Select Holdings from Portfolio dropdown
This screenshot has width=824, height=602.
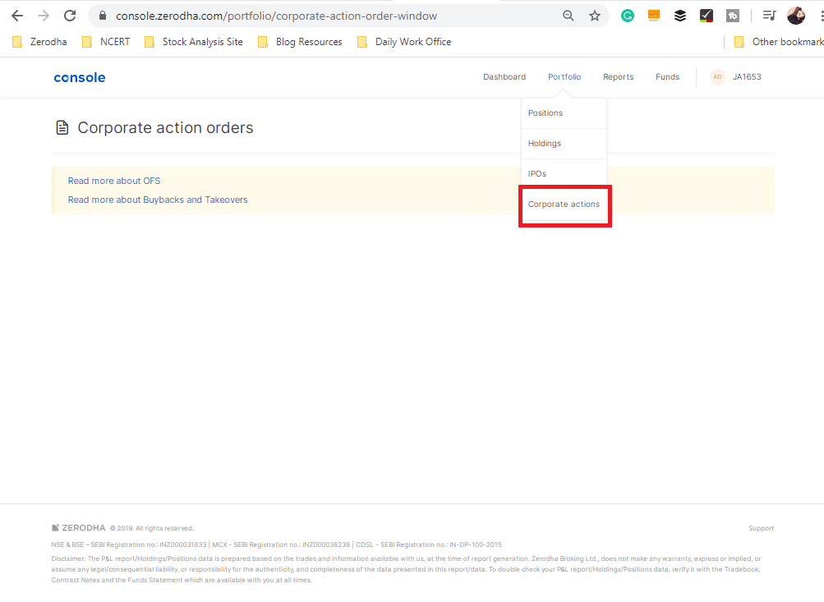pyautogui.click(x=564, y=144)
